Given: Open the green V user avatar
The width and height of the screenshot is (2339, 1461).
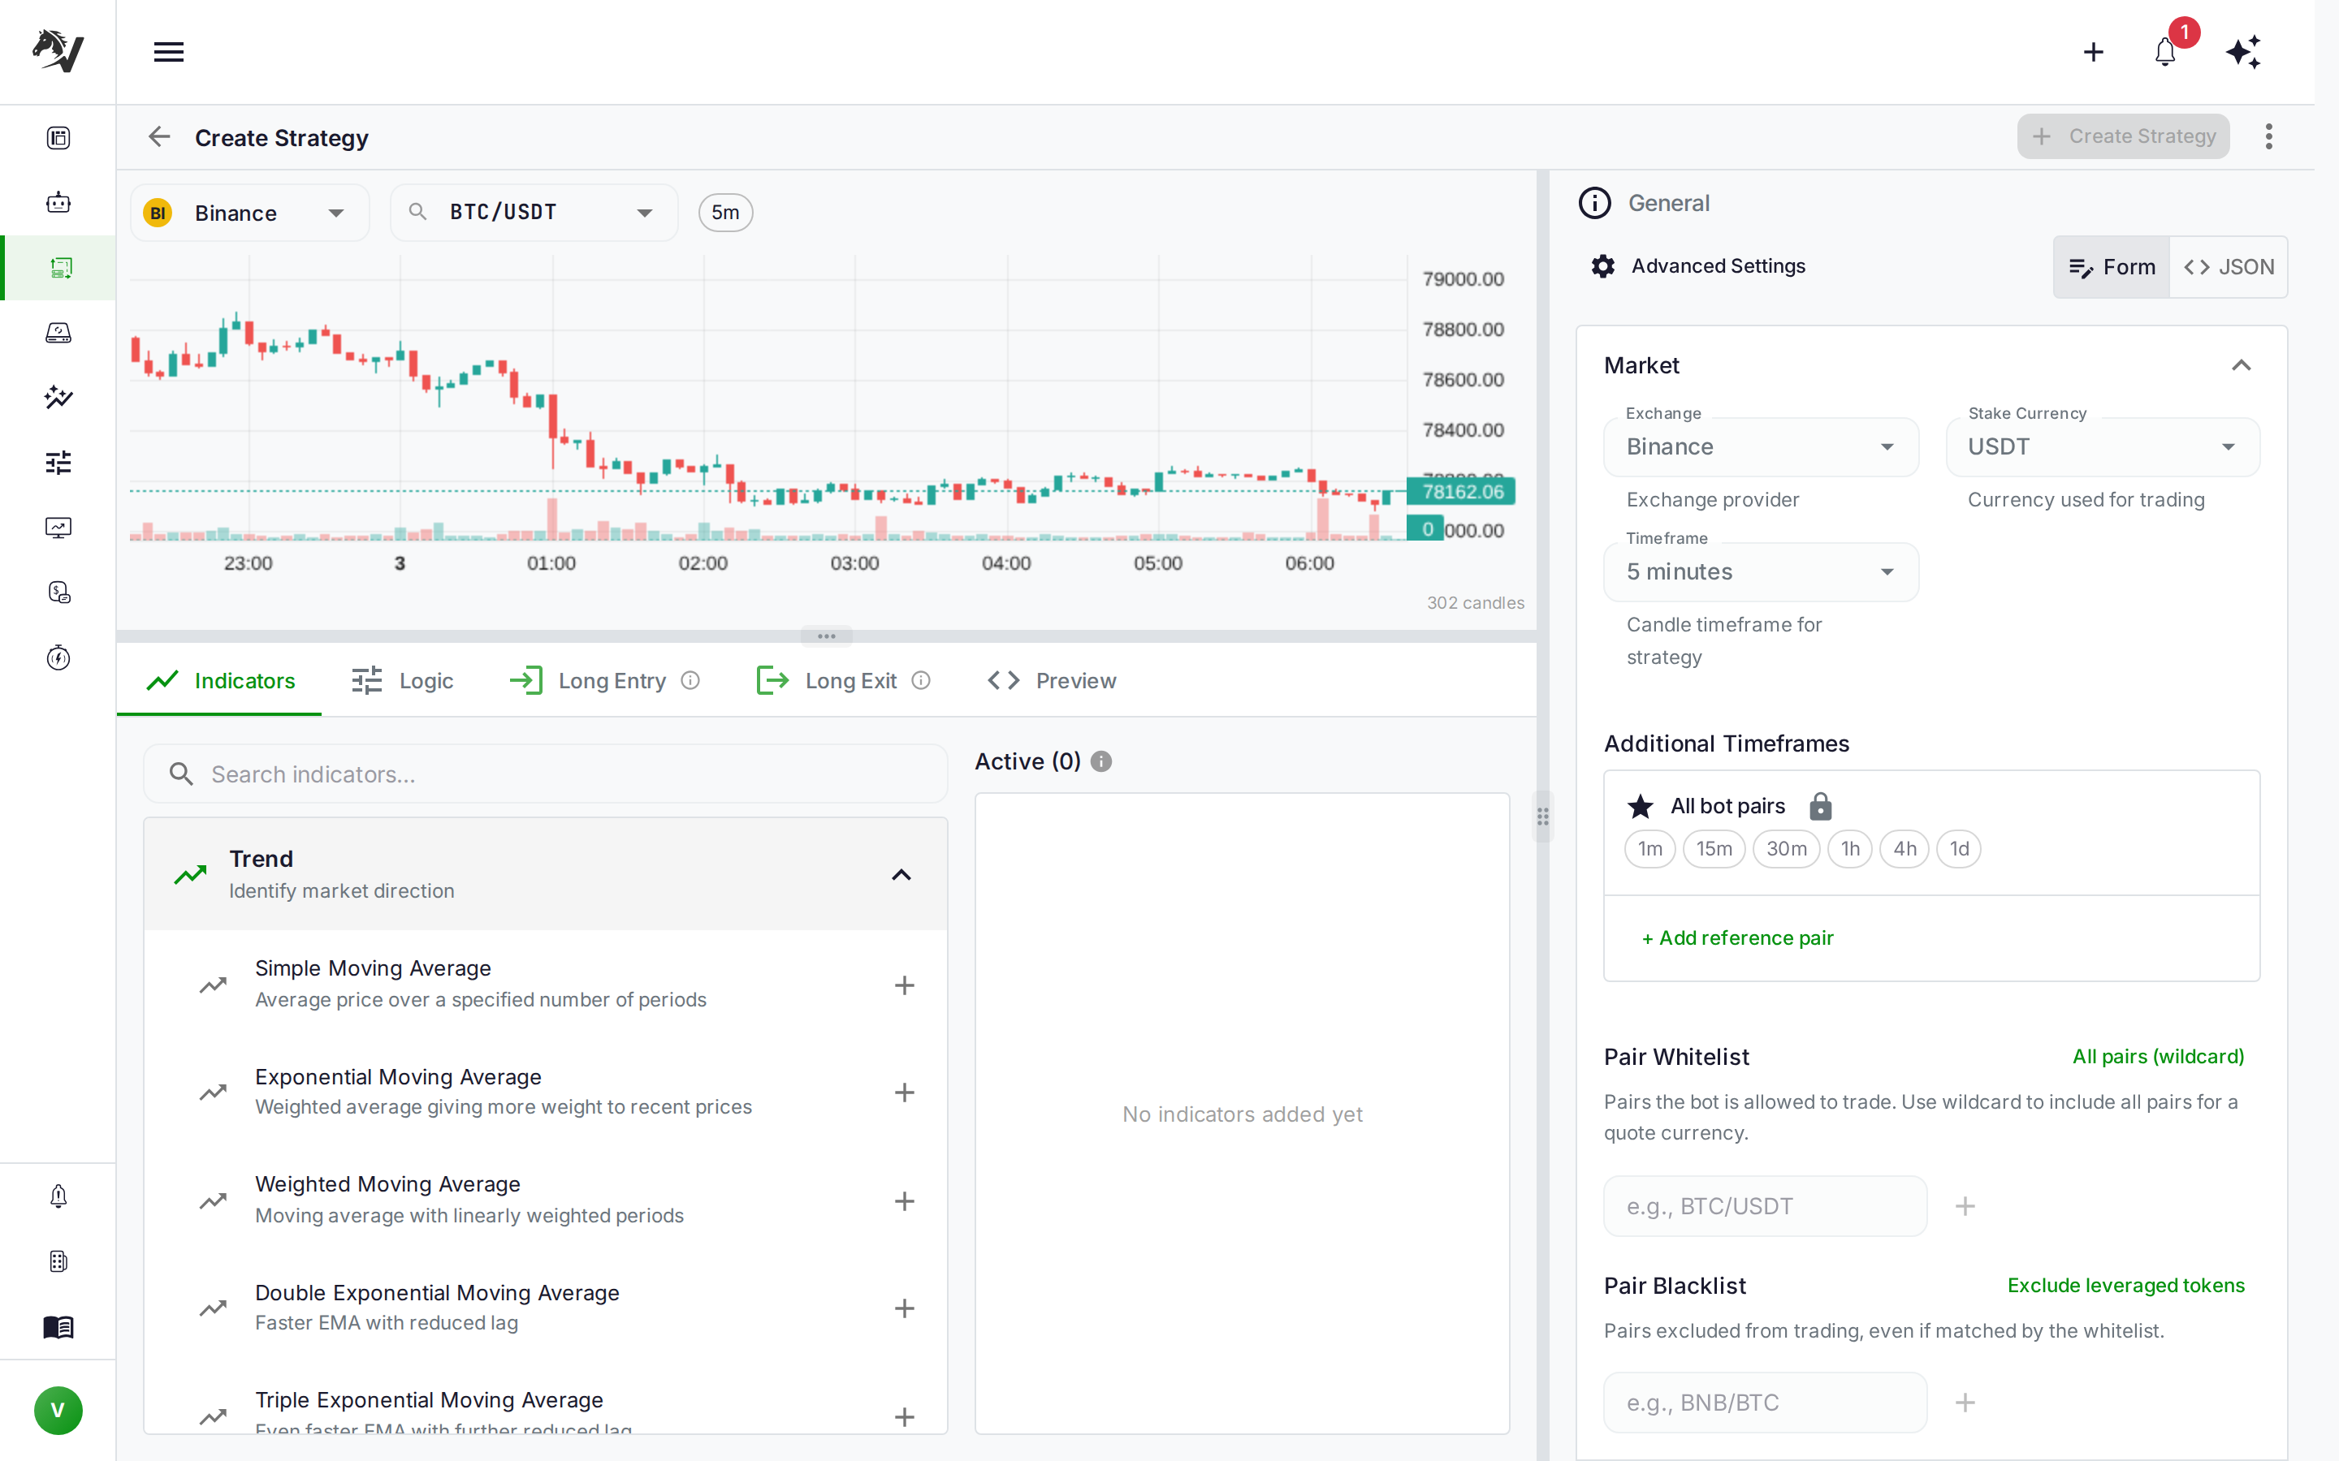Looking at the screenshot, I should click(58, 1410).
